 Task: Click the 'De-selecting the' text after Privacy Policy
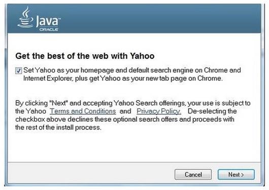coord(212,111)
